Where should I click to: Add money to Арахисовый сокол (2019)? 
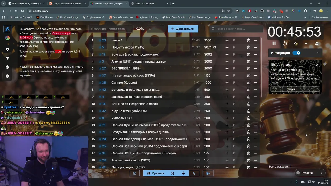tap(227, 160)
